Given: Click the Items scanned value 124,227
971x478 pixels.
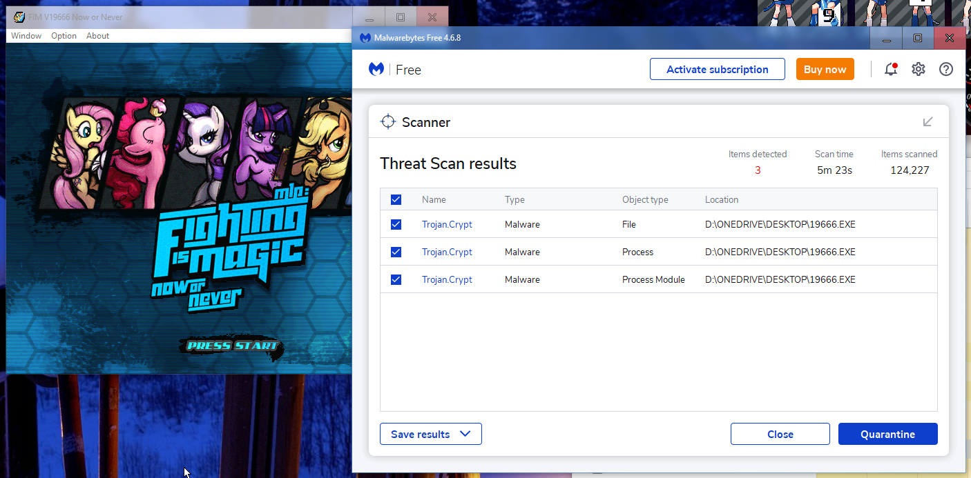Looking at the screenshot, I should [x=910, y=170].
